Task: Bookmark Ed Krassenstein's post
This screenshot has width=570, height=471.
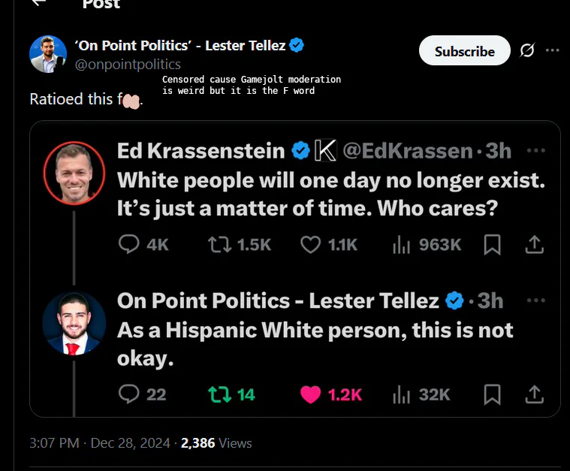Action: point(492,244)
